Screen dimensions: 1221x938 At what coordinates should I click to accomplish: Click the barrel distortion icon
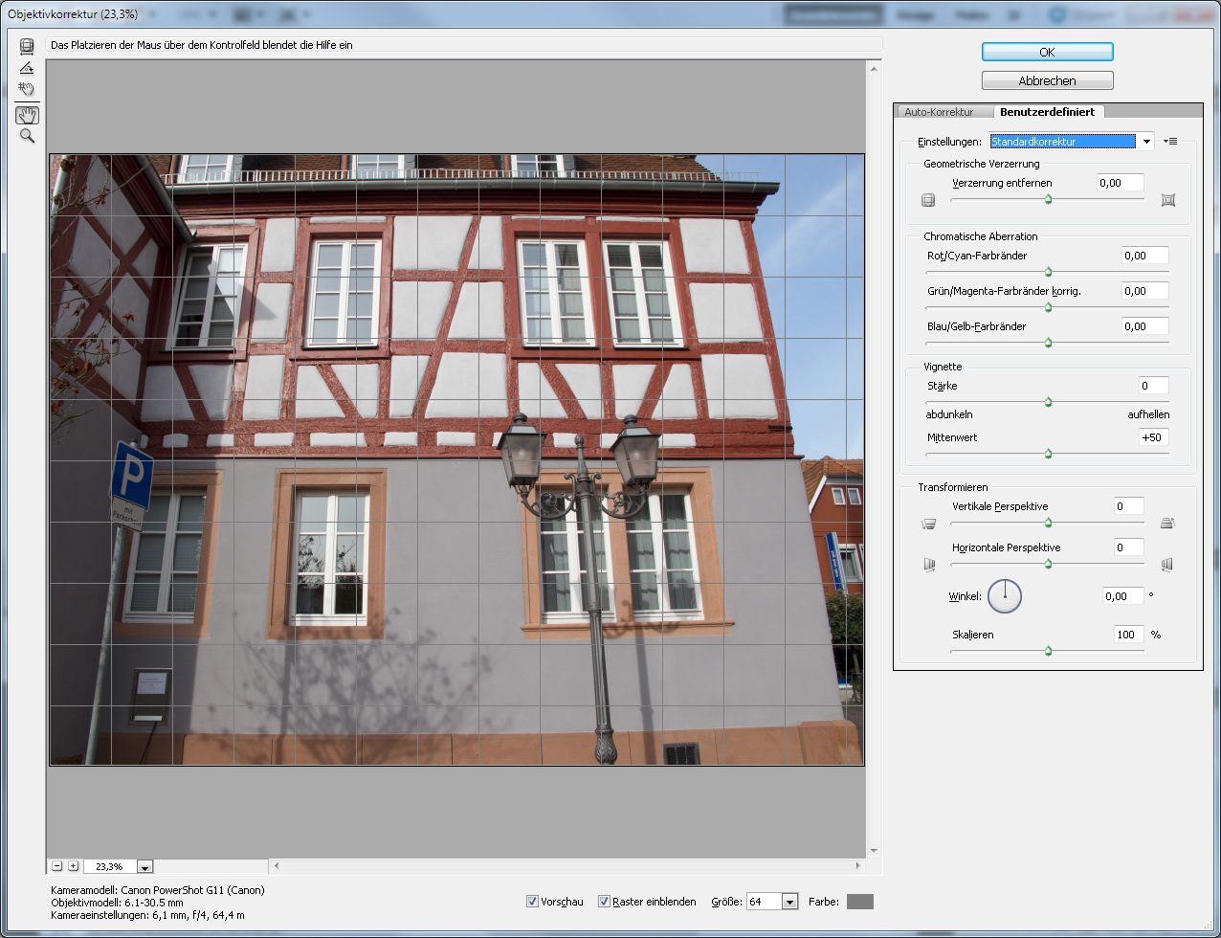[x=927, y=200]
